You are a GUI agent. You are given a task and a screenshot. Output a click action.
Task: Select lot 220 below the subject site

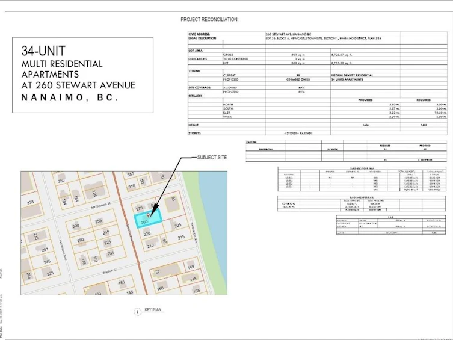[x=147, y=233]
